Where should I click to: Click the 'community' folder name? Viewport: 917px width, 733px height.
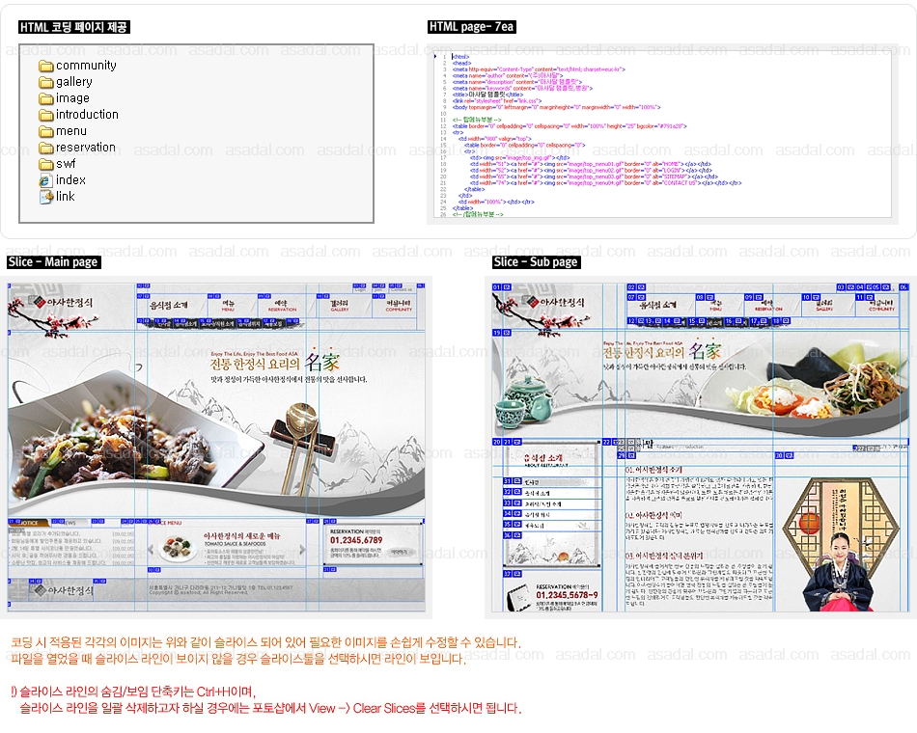[86, 66]
